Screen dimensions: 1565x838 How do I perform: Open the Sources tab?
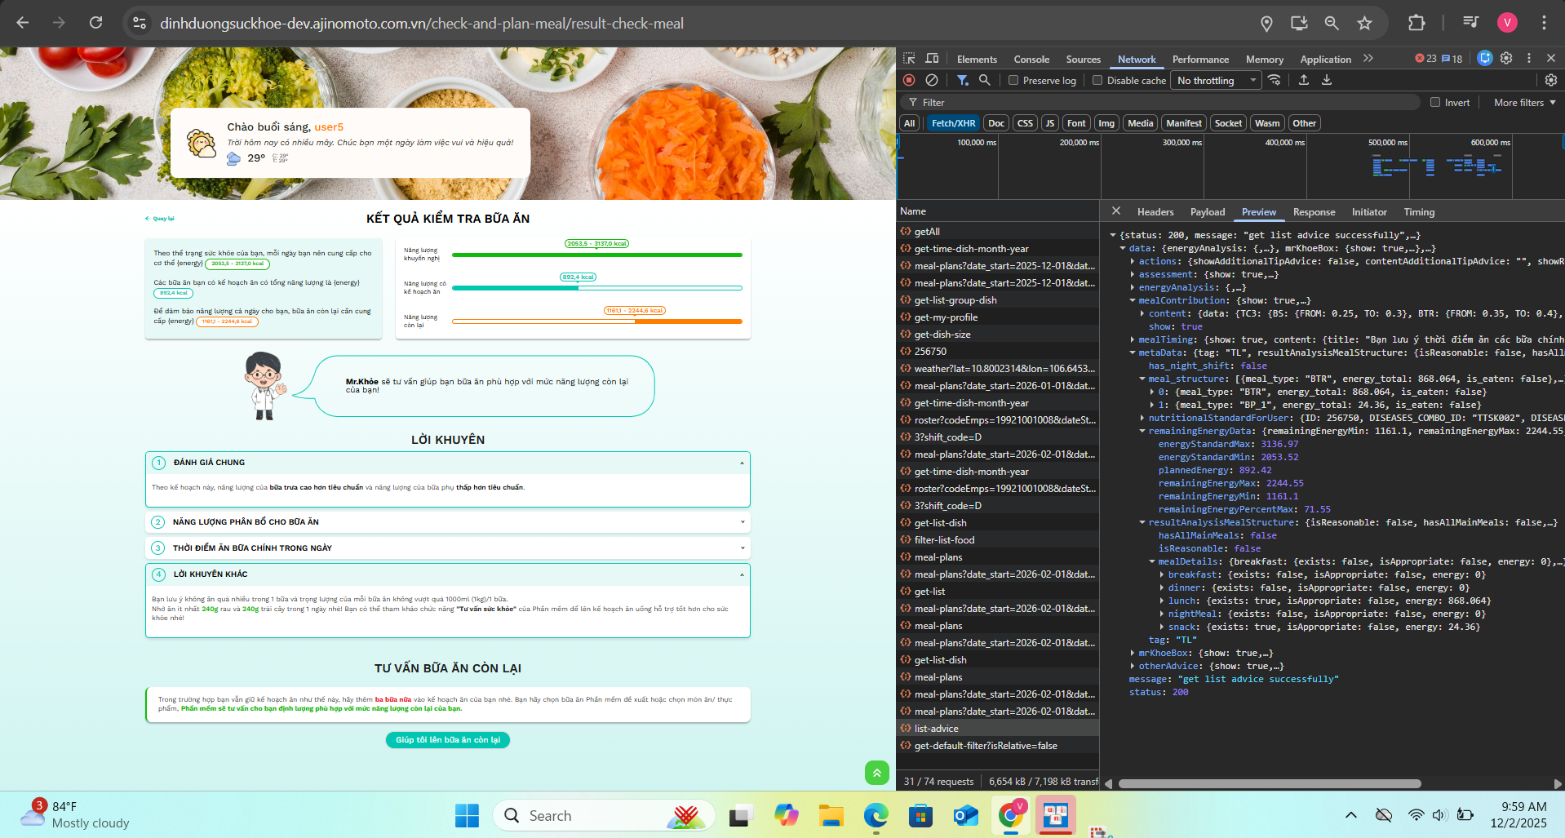[x=1083, y=59]
